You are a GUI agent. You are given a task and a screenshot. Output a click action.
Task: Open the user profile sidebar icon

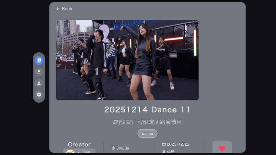click(39, 83)
